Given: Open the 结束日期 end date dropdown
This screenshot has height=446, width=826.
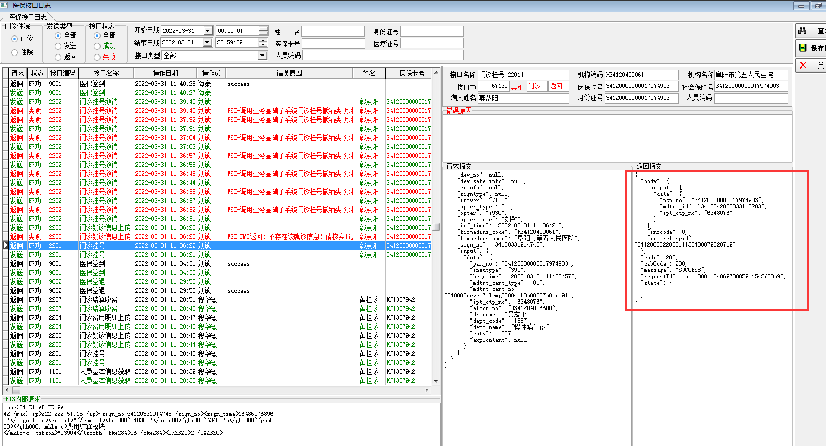Looking at the screenshot, I should click(x=208, y=42).
